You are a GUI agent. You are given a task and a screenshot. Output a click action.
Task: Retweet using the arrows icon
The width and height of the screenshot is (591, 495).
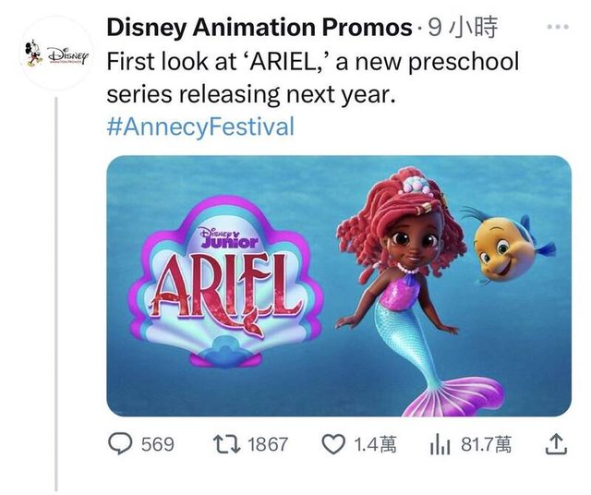click(x=223, y=445)
